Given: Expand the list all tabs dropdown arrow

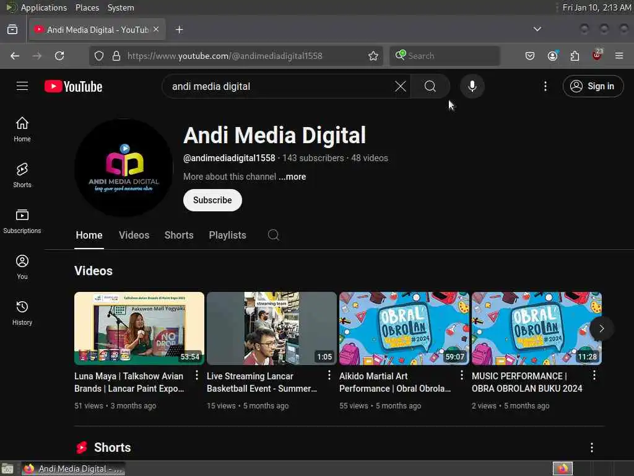Looking at the screenshot, I should (537, 29).
